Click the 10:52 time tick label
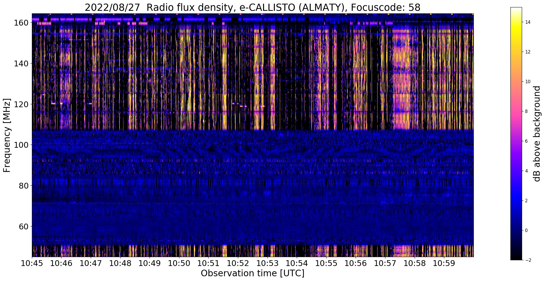The image size is (545, 281). tap(238, 263)
